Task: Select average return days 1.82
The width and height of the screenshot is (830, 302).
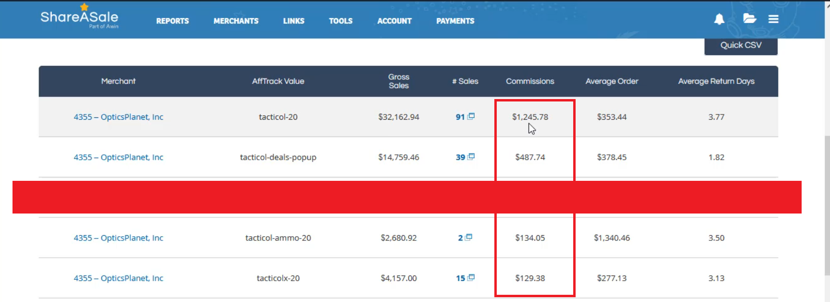Action: pyautogui.click(x=716, y=157)
